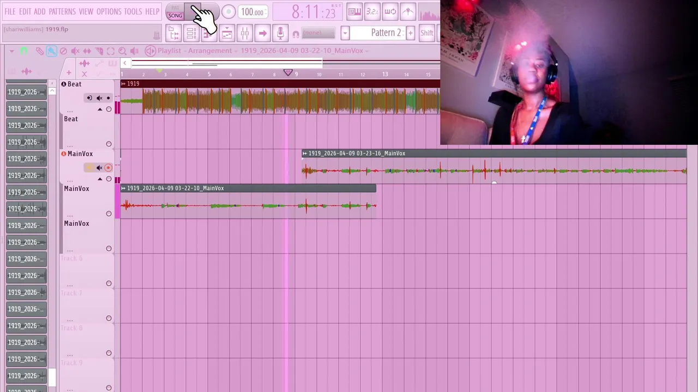
Task: Select the delete tool
Action: click(x=63, y=51)
